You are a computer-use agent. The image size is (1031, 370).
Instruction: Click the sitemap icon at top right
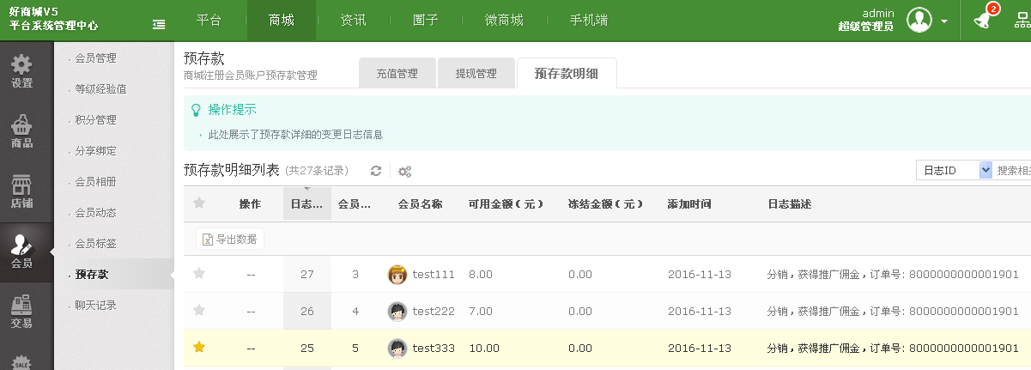(x=1022, y=21)
